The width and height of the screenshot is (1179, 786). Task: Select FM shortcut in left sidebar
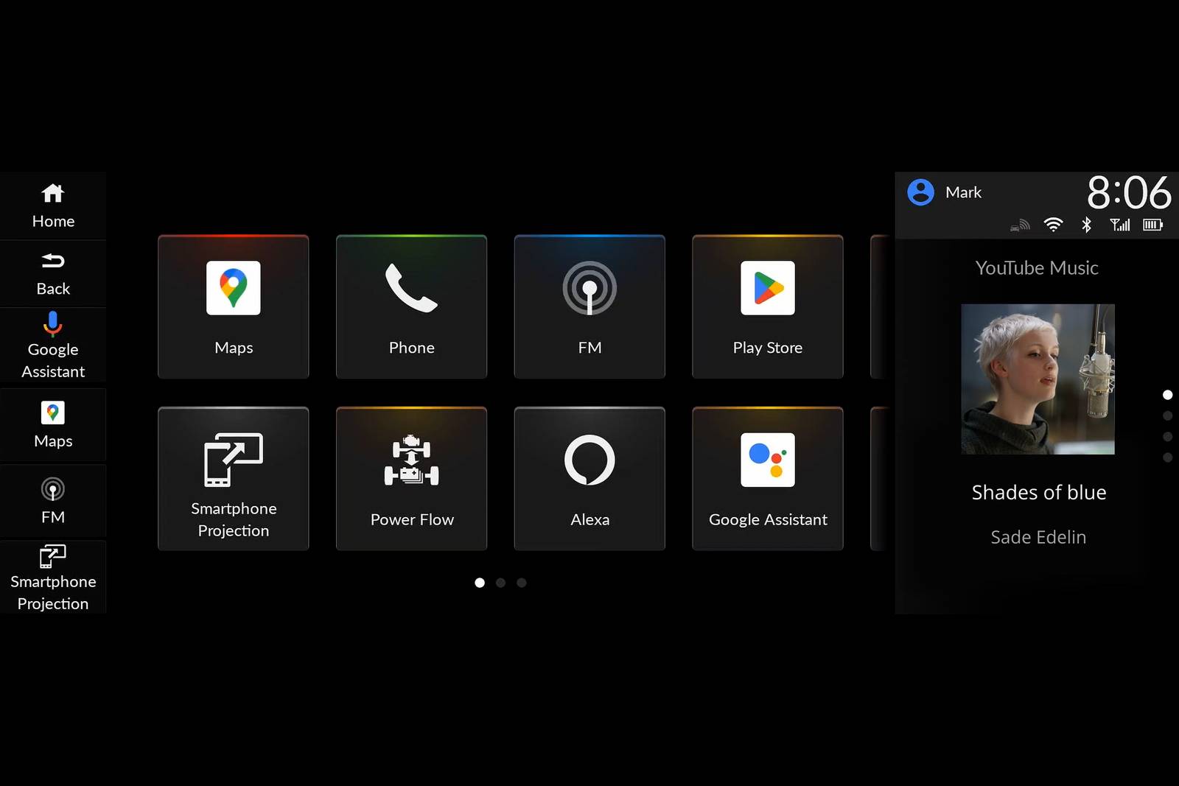click(53, 501)
